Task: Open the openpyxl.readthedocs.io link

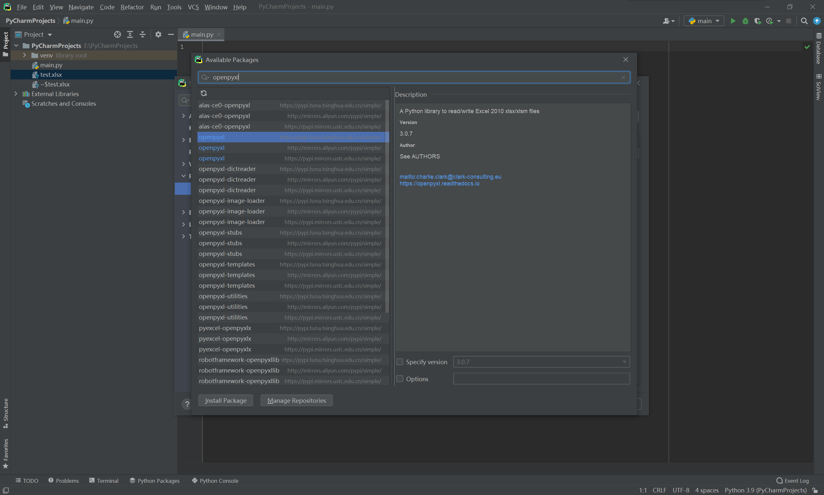Action: (439, 184)
